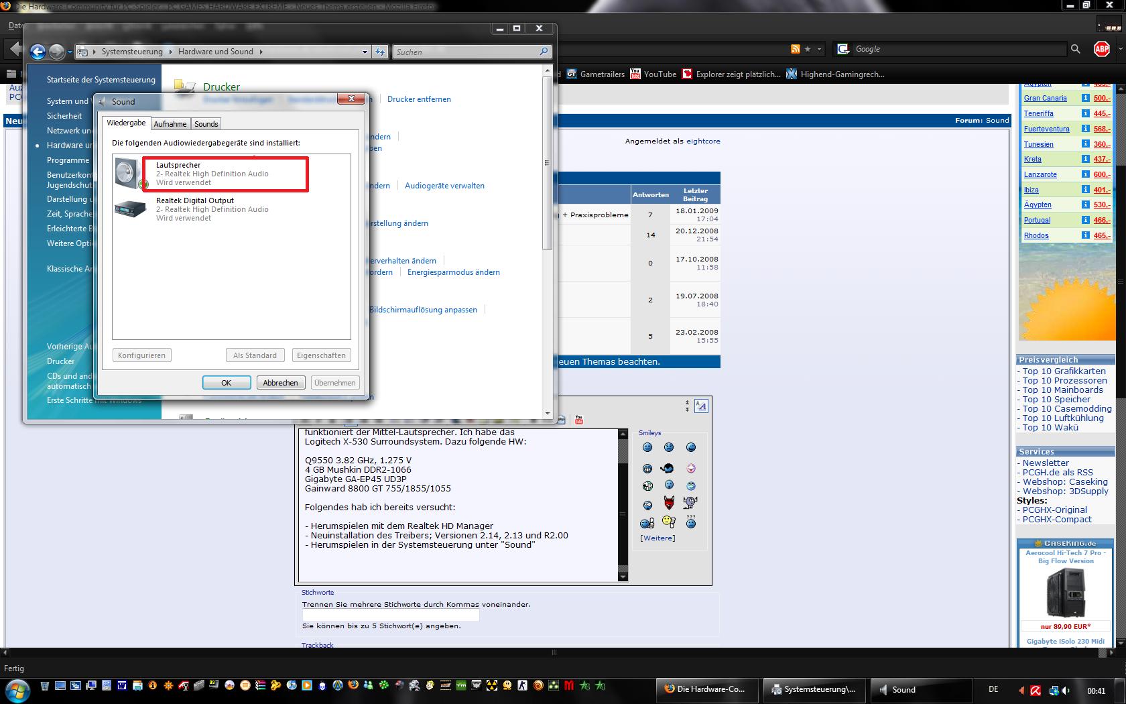Click the refresh icon beside the Systemsteuerung address bar
The image size is (1126, 704).
tap(380, 52)
